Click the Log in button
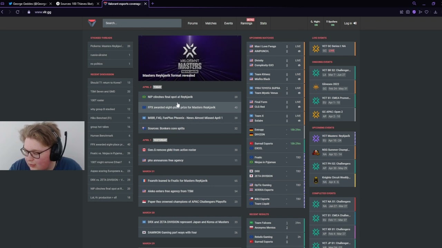Screen dimensions: 442x248 [350, 23]
